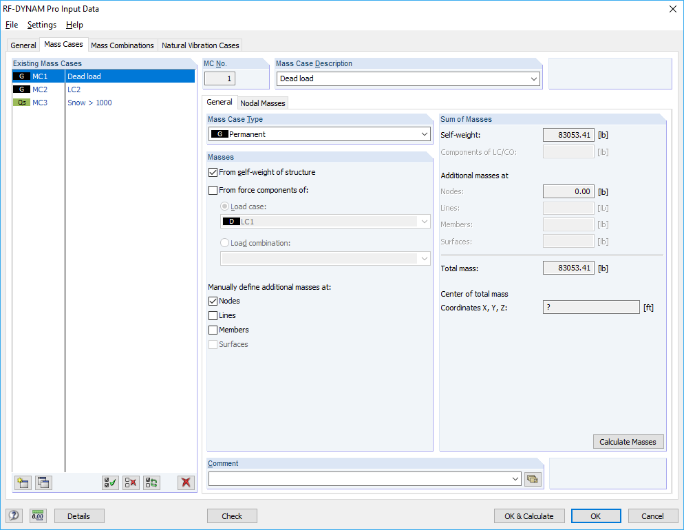This screenshot has height=530, width=684.
Task: Toggle additional masses at Nodes checkbox
Action: point(213,301)
